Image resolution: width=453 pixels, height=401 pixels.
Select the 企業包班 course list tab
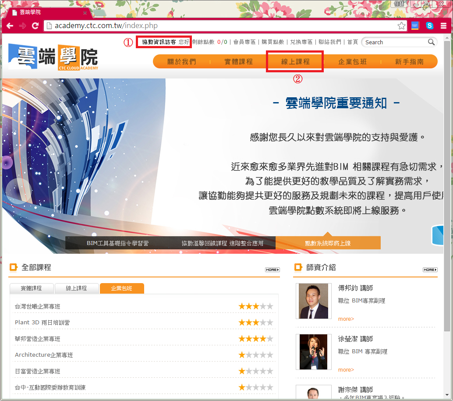pyautogui.click(x=121, y=288)
